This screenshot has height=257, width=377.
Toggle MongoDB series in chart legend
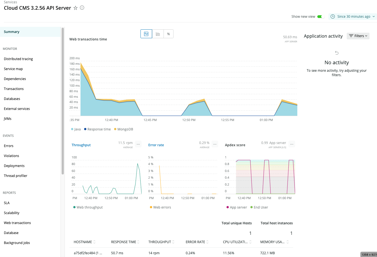click(x=124, y=129)
